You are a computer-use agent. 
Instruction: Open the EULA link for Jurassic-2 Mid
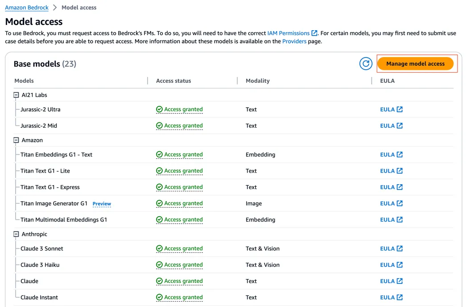click(391, 126)
